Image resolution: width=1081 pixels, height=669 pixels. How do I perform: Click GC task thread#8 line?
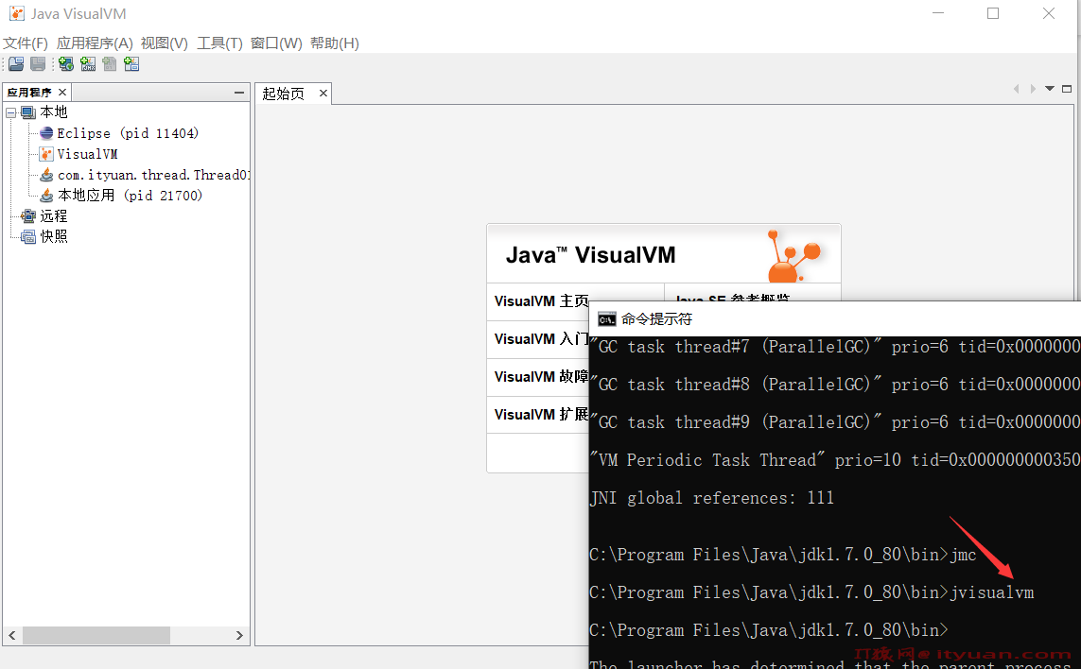pos(835,385)
